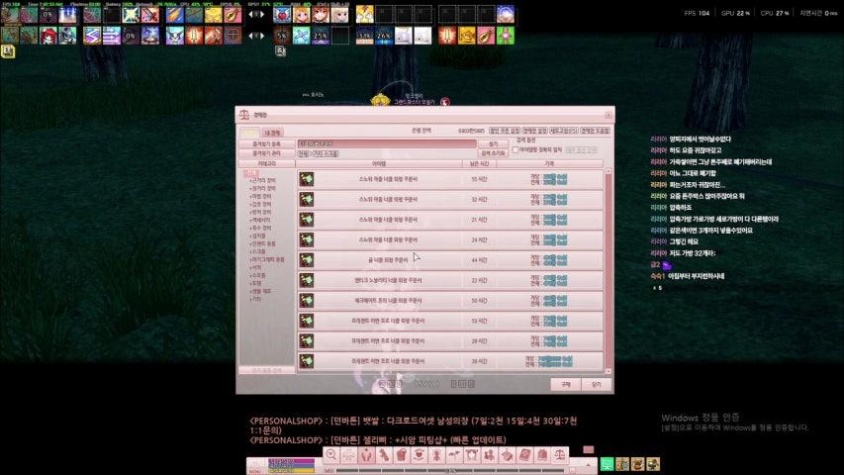Click the vertical scrollbar track of the listings
This screenshot has height=475, width=844.
609,271
